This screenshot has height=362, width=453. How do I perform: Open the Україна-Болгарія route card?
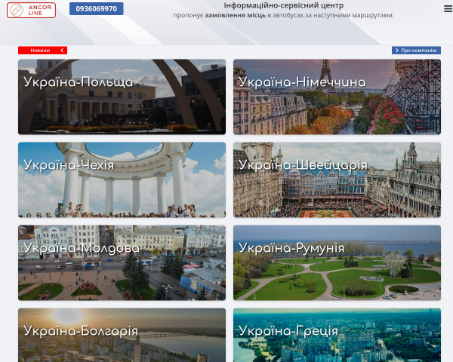tap(122, 335)
